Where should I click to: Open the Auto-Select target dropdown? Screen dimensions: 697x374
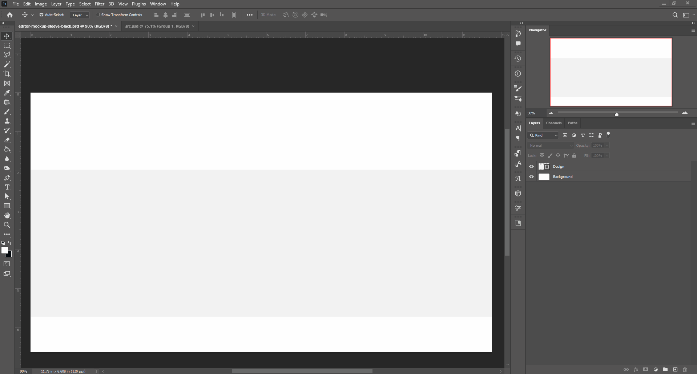click(x=79, y=15)
